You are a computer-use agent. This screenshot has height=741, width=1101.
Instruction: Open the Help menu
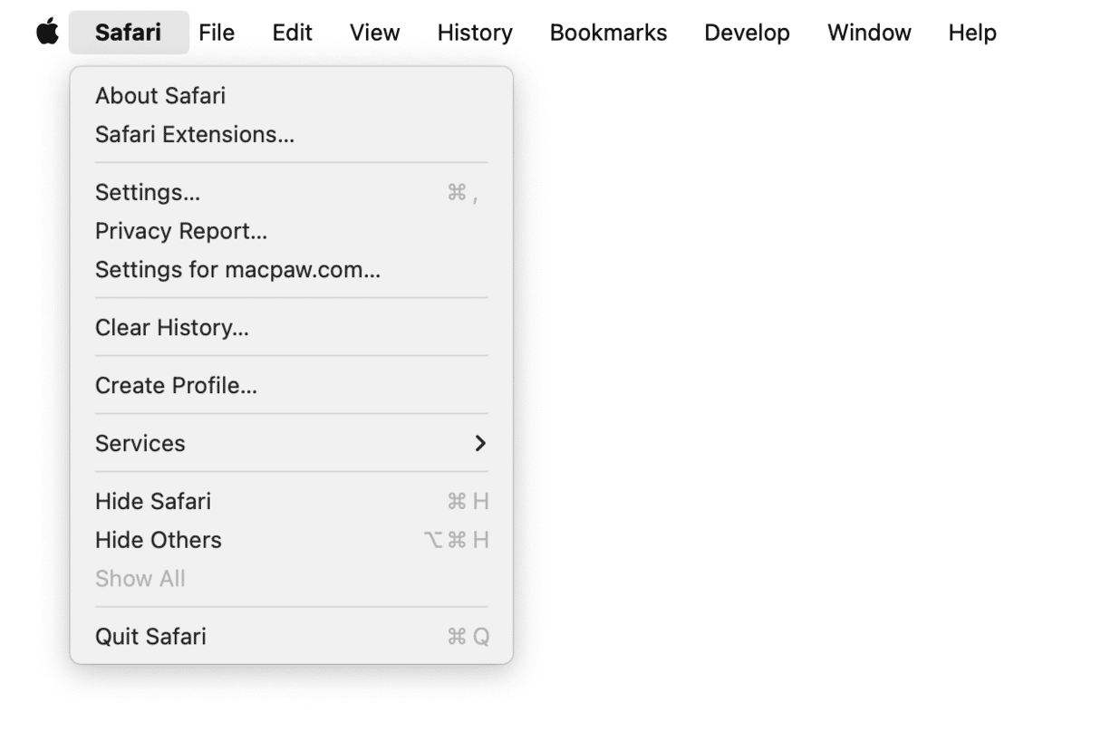(972, 33)
